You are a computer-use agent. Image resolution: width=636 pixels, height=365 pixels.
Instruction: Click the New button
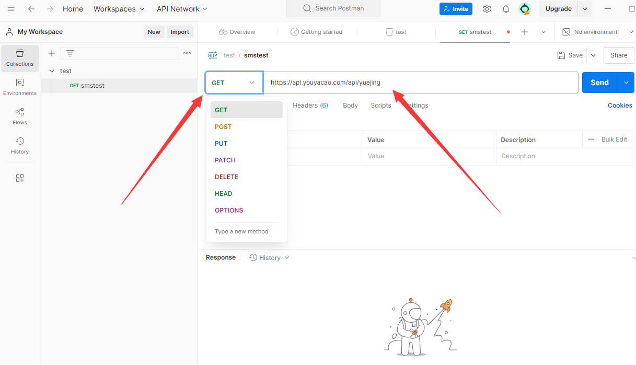[154, 32]
